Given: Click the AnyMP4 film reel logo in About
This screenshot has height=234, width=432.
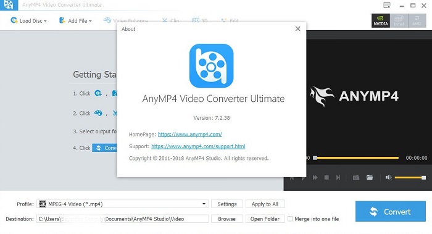Looking at the screenshot, I should click(x=211, y=66).
